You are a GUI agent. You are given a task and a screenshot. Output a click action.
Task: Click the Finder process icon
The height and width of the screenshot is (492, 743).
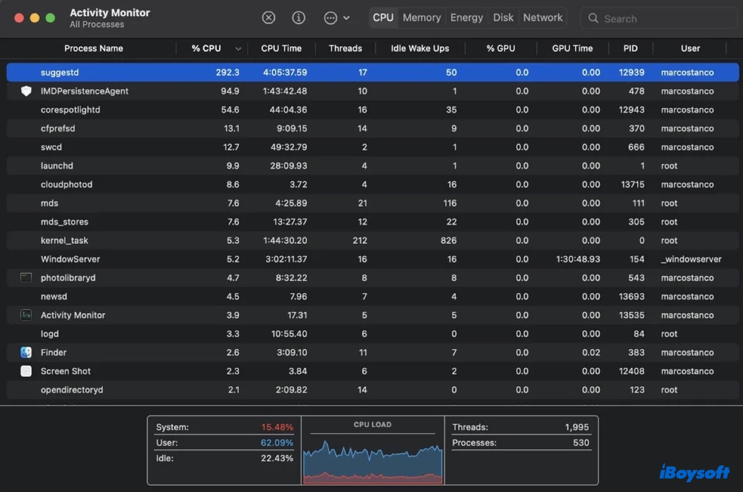26,352
